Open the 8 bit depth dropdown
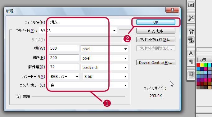This screenshot has height=117, width=212. pos(105,77)
